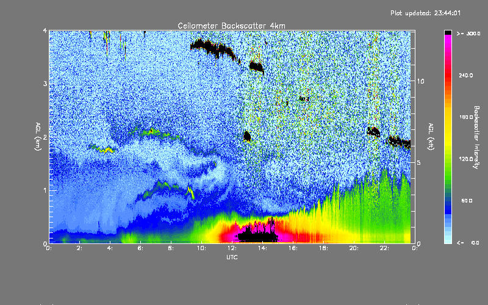
Task: Click the "120.0" colorbar value
Action: pyautogui.click(x=466, y=159)
